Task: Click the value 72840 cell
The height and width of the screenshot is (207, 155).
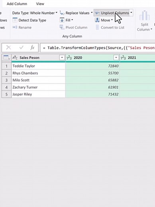Action: 92,66
